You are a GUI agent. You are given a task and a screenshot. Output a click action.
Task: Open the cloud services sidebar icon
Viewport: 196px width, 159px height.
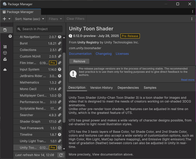point(5,70)
